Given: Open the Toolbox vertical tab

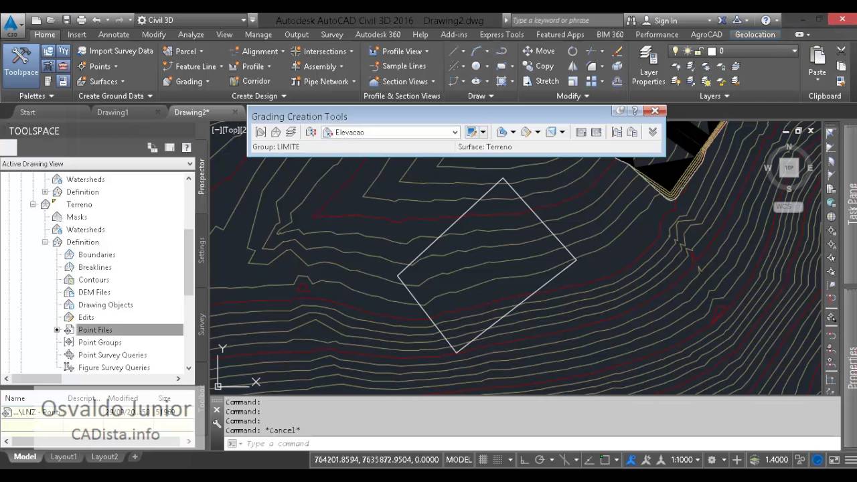Looking at the screenshot, I should click(x=202, y=399).
